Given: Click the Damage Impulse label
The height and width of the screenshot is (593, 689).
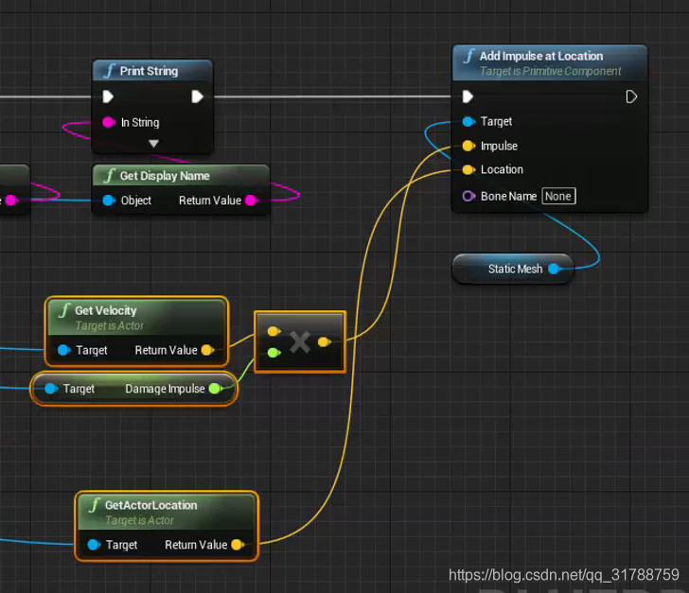Looking at the screenshot, I should [x=165, y=389].
